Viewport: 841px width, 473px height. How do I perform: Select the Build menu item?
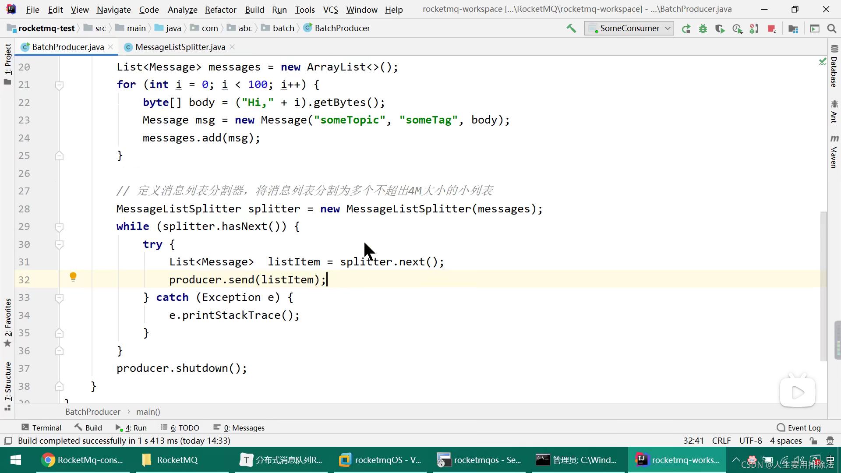click(x=254, y=10)
